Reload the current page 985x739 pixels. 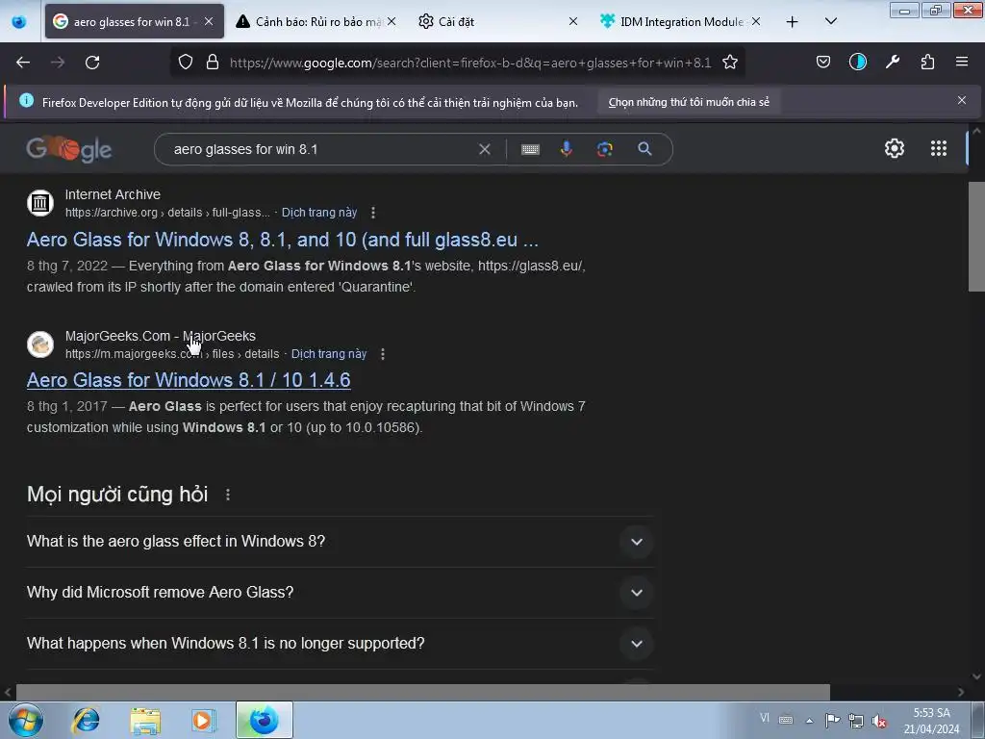pos(92,63)
